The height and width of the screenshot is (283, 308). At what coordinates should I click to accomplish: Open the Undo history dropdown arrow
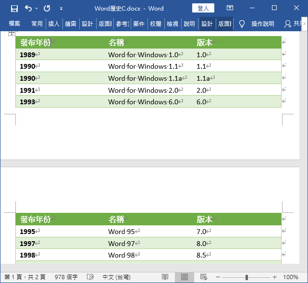(x=37, y=9)
